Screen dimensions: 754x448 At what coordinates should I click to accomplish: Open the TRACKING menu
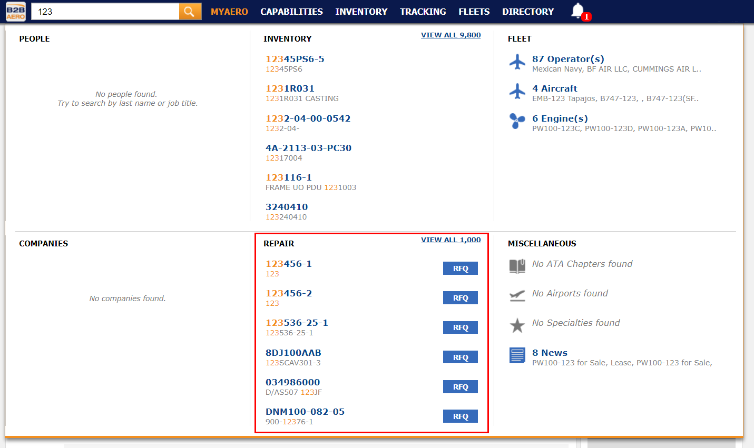tap(423, 12)
